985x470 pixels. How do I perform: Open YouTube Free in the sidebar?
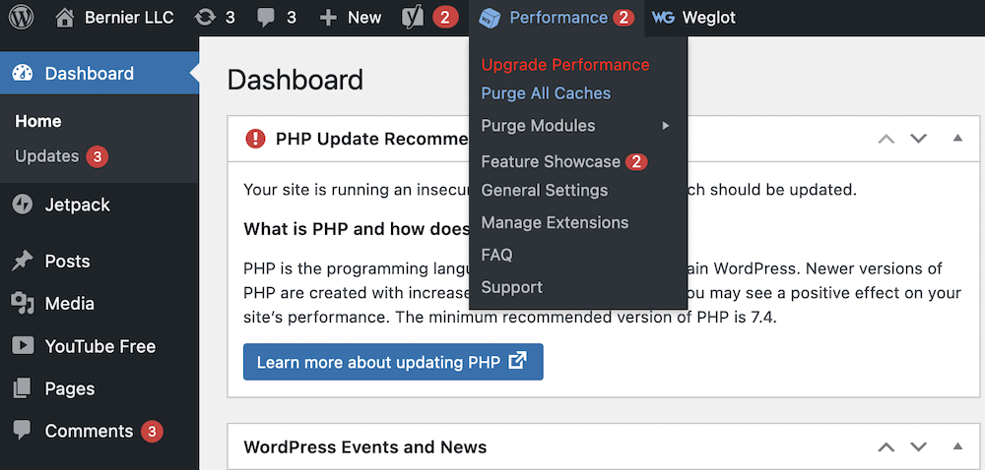click(x=99, y=346)
